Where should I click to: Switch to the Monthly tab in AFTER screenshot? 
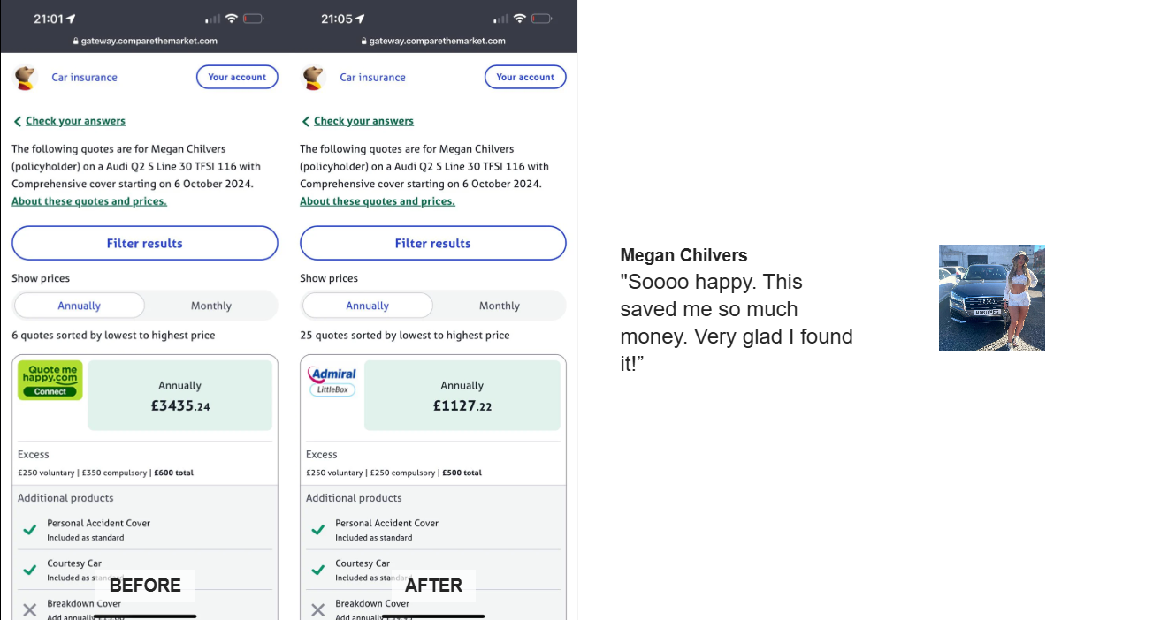(x=498, y=305)
